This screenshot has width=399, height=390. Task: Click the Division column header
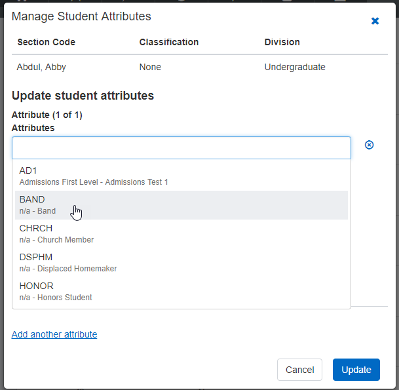tap(282, 42)
